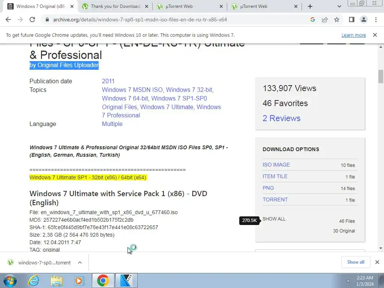Open the film clapper app in taskbar
This screenshot has height=288, width=384.
point(126,280)
